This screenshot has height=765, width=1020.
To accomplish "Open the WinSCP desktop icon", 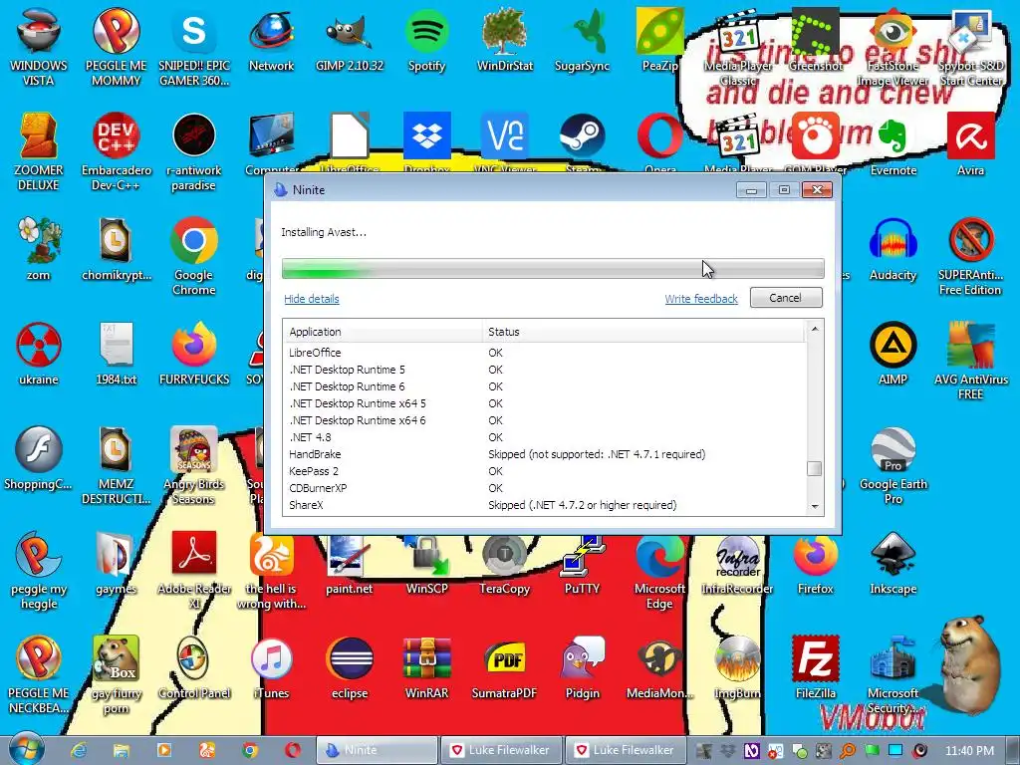I will 426,564.
